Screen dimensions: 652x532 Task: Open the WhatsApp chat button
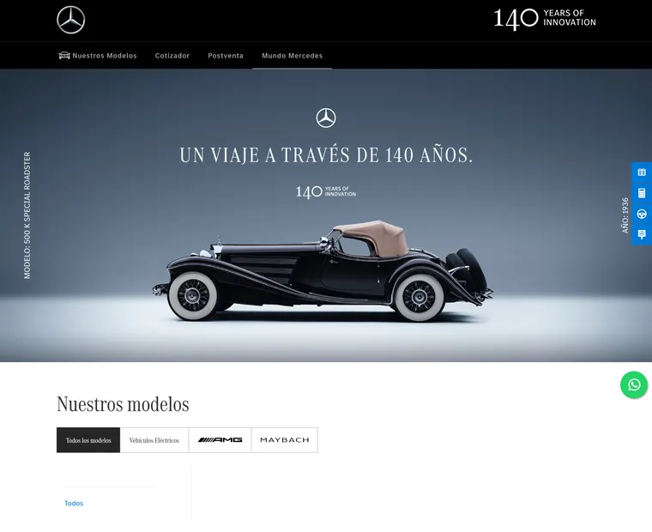tap(634, 384)
